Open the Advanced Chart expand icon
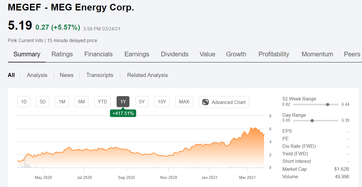 click(205, 102)
